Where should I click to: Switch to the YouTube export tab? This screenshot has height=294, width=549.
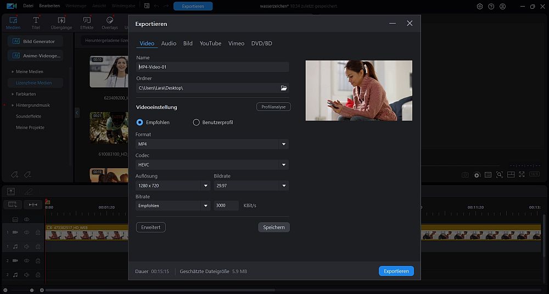(210, 43)
